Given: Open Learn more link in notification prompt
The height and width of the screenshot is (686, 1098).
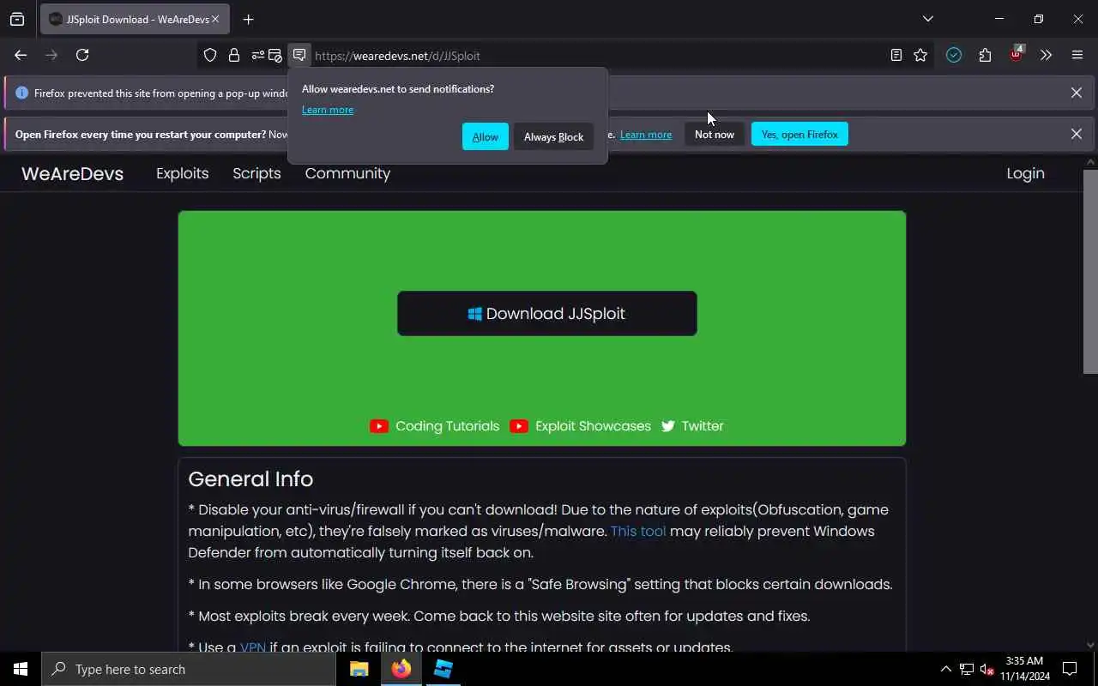Looking at the screenshot, I should [328, 110].
